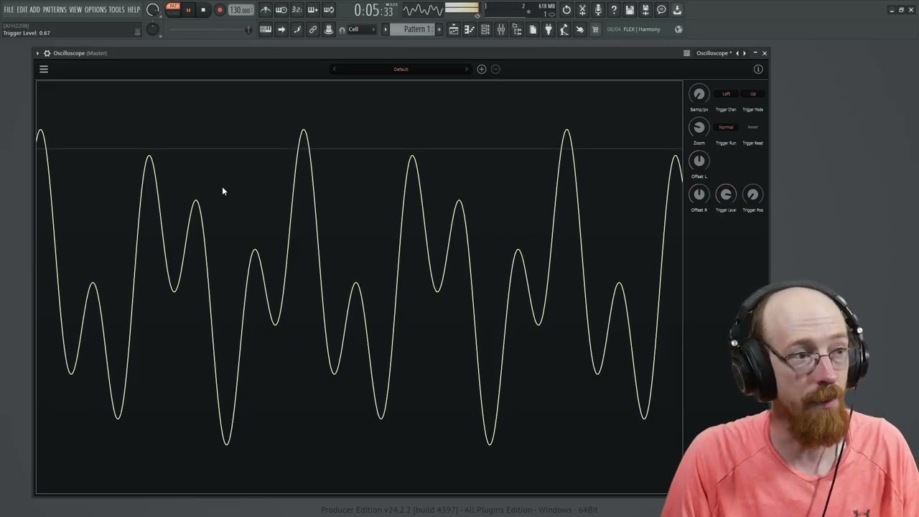Click the oscilloscope waveform monitor in toolbar

click(422, 10)
